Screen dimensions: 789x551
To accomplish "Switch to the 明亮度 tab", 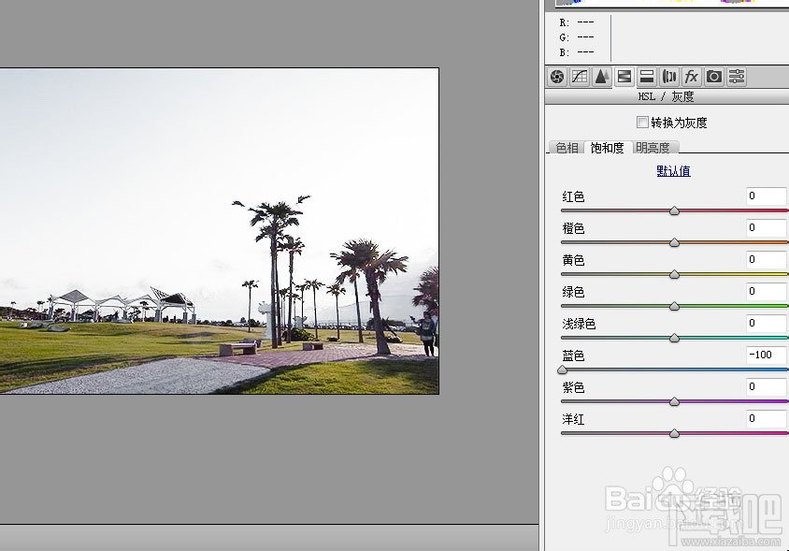I will click(651, 147).
